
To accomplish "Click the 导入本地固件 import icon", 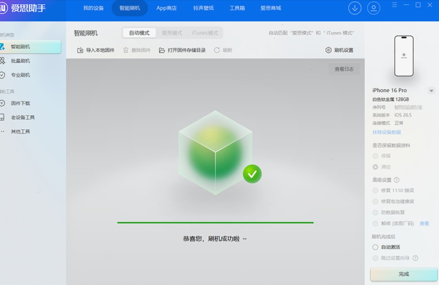I will click(80, 50).
